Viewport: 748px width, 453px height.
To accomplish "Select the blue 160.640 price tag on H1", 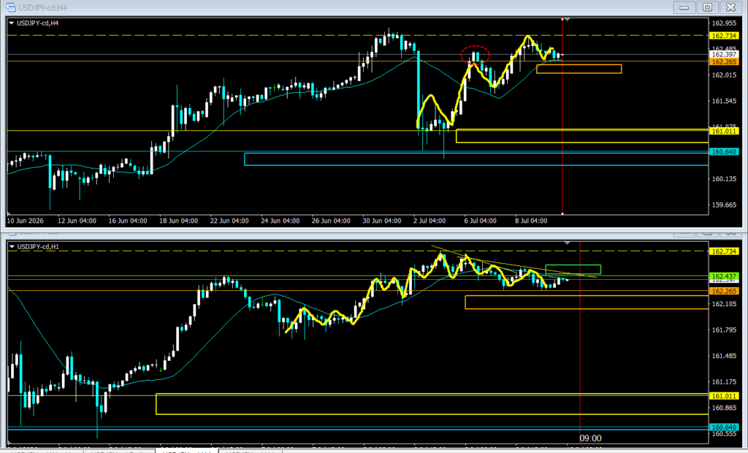I will [724, 427].
